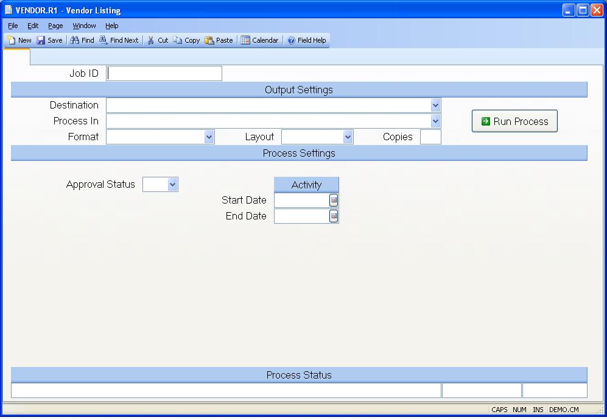Viewport: 607px width, 420px height.
Task: Click the Cut scissors icon
Action: [151, 40]
